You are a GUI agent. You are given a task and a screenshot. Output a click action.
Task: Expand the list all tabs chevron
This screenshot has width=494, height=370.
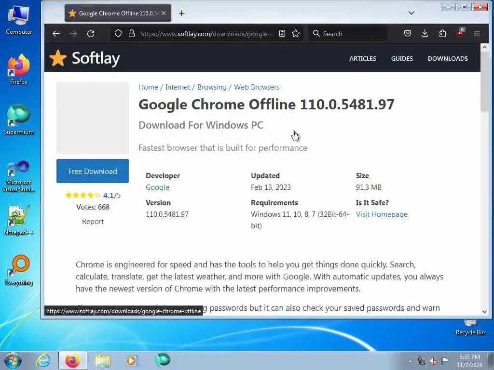(x=412, y=13)
